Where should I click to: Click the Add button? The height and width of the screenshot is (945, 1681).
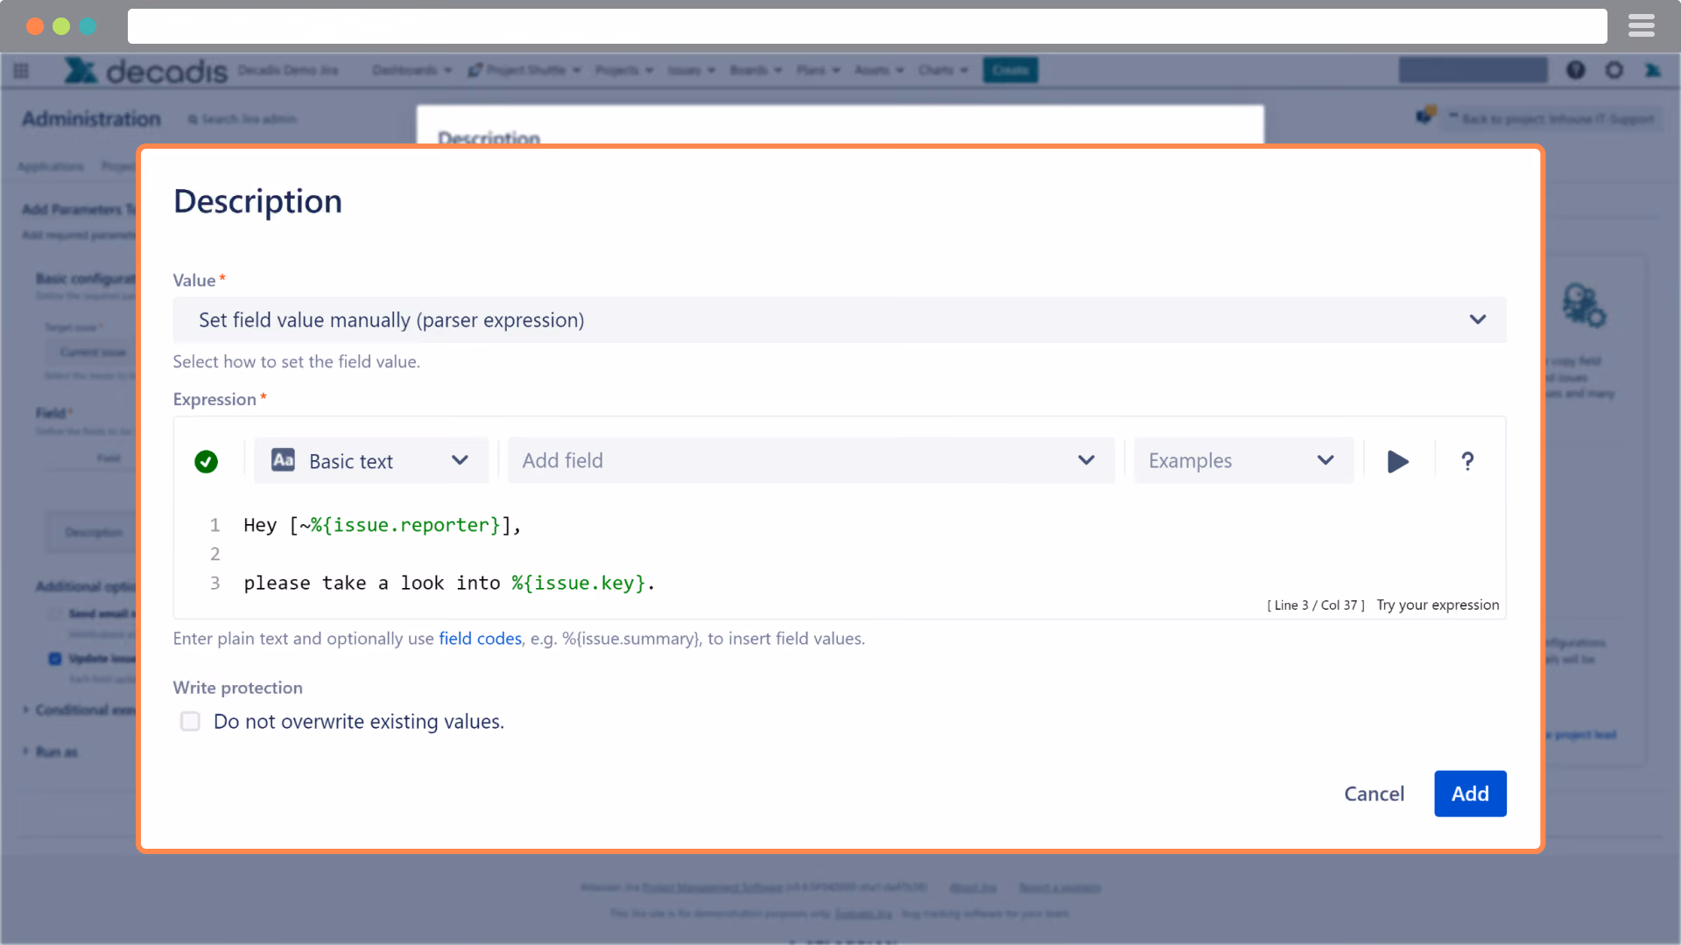pos(1470,794)
